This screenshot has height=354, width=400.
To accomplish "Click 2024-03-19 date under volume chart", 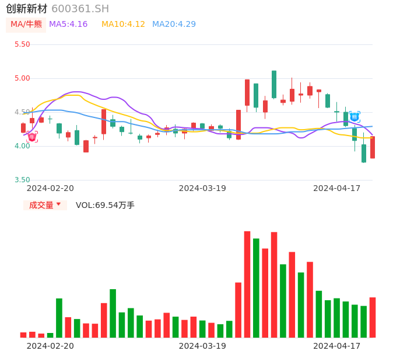I will pyautogui.click(x=202, y=346).
